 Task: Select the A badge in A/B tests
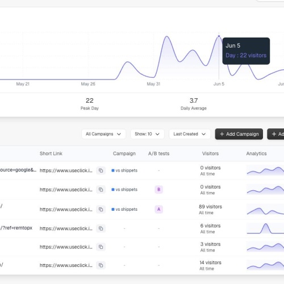coord(159,209)
